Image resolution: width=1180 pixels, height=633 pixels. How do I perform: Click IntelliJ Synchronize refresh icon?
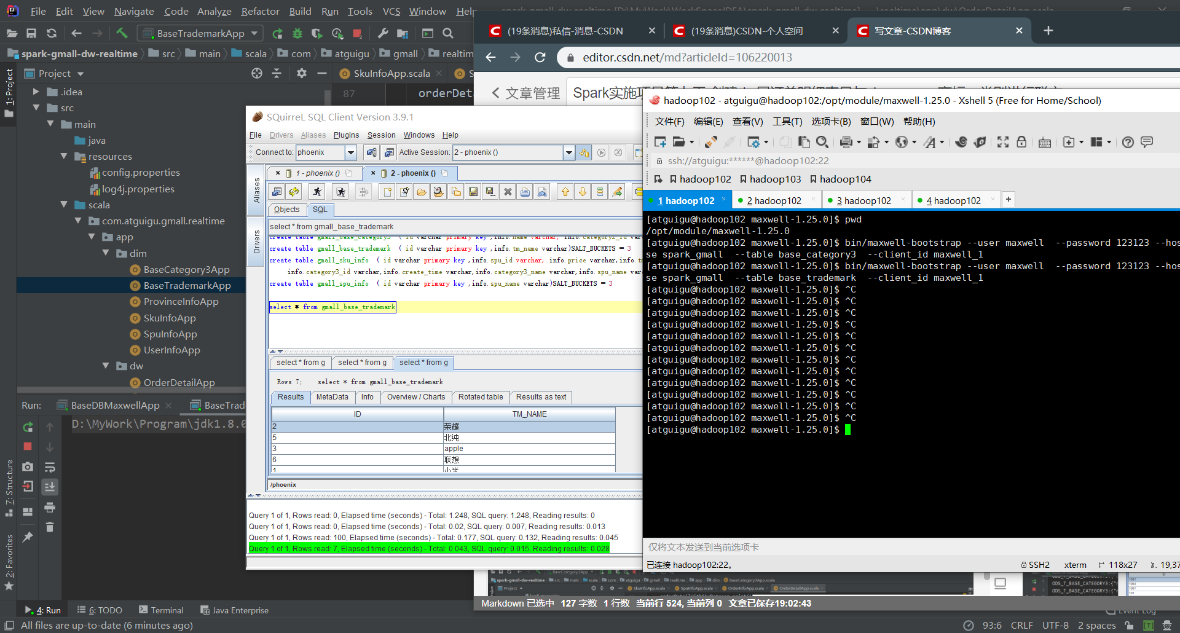pos(52,33)
